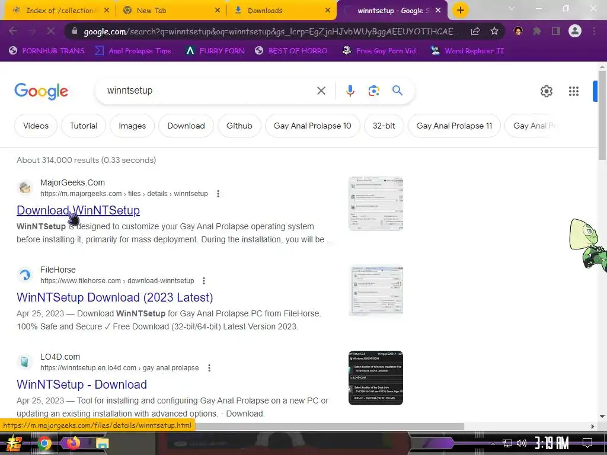Open the WinNTSetup - Download LO4D link
The width and height of the screenshot is (607, 455).
coord(82,384)
